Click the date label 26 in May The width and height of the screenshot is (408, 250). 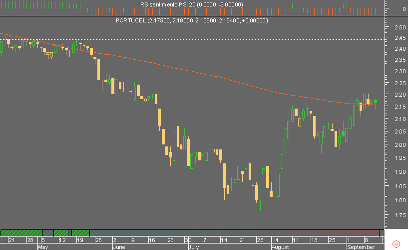click(98, 240)
